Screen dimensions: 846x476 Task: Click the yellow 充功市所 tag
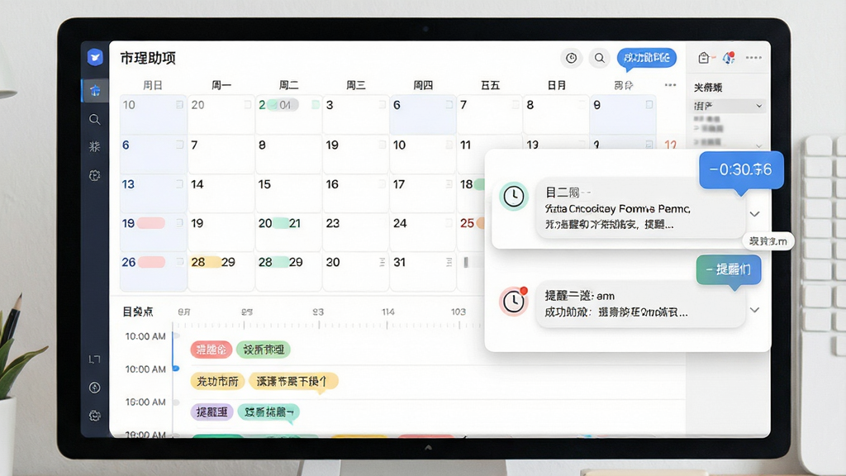click(x=217, y=382)
